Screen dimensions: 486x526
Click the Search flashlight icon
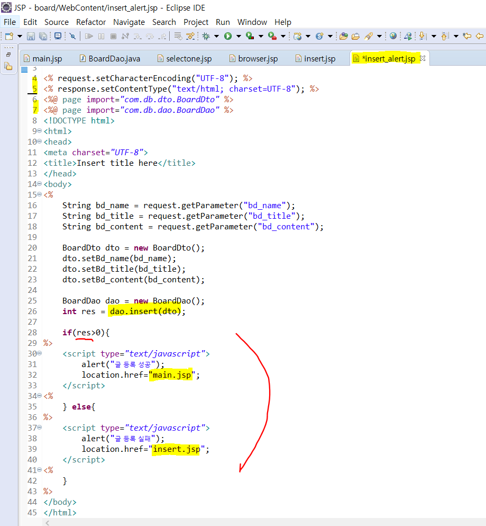click(x=369, y=36)
